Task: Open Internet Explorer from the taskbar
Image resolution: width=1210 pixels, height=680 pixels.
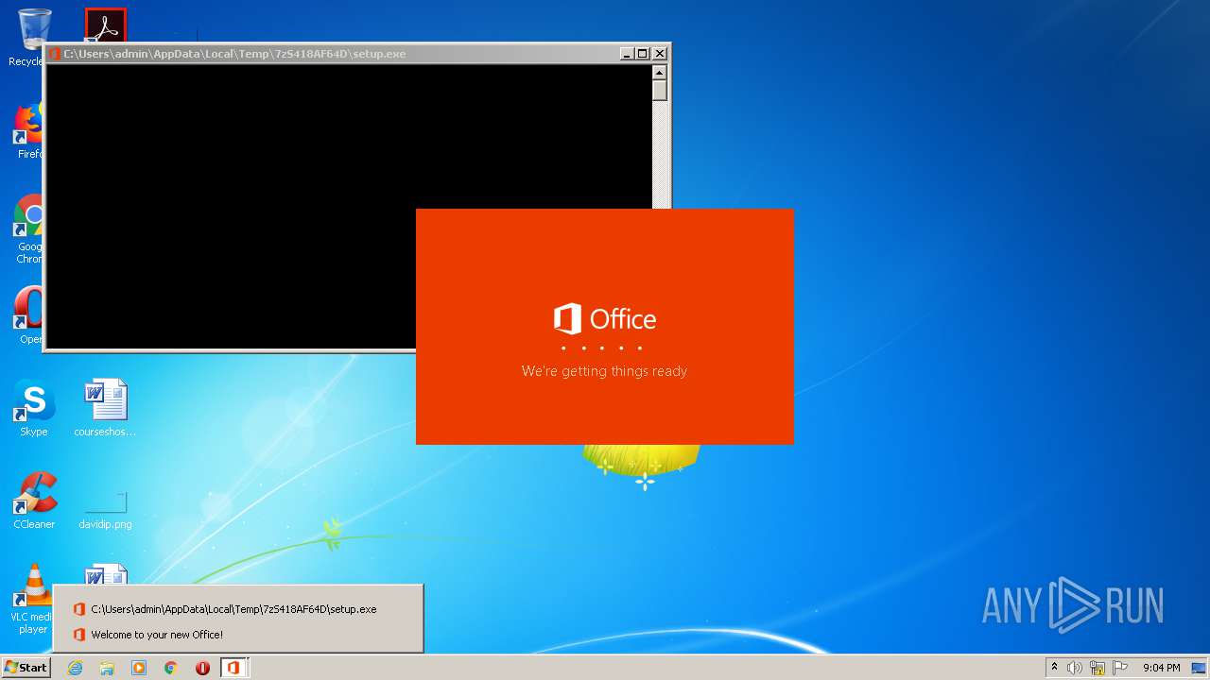Action: (75, 668)
